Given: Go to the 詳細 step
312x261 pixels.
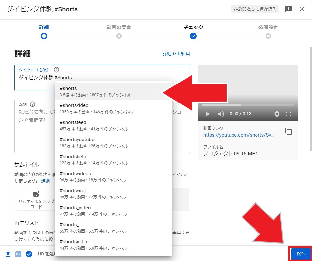Looking at the screenshot, I should (x=44, y=32).
